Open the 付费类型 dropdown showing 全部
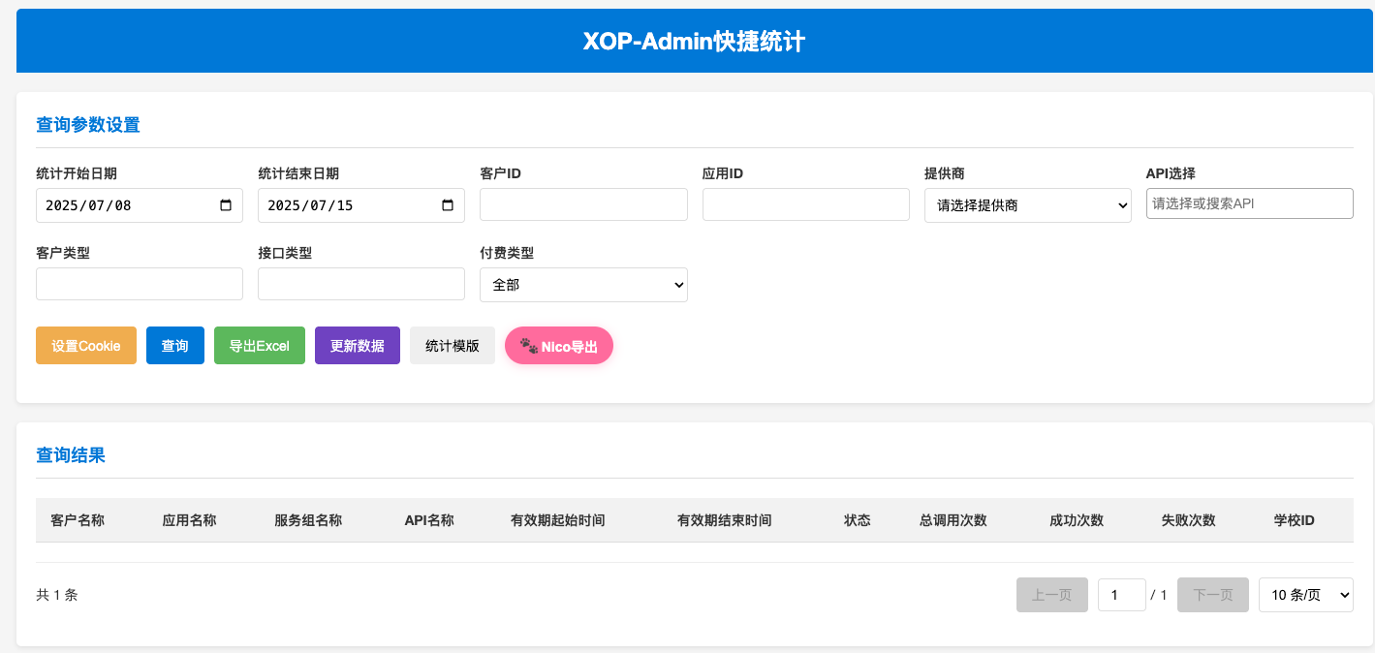Screen dimensions: 1375x653 (x=583, y=285)
